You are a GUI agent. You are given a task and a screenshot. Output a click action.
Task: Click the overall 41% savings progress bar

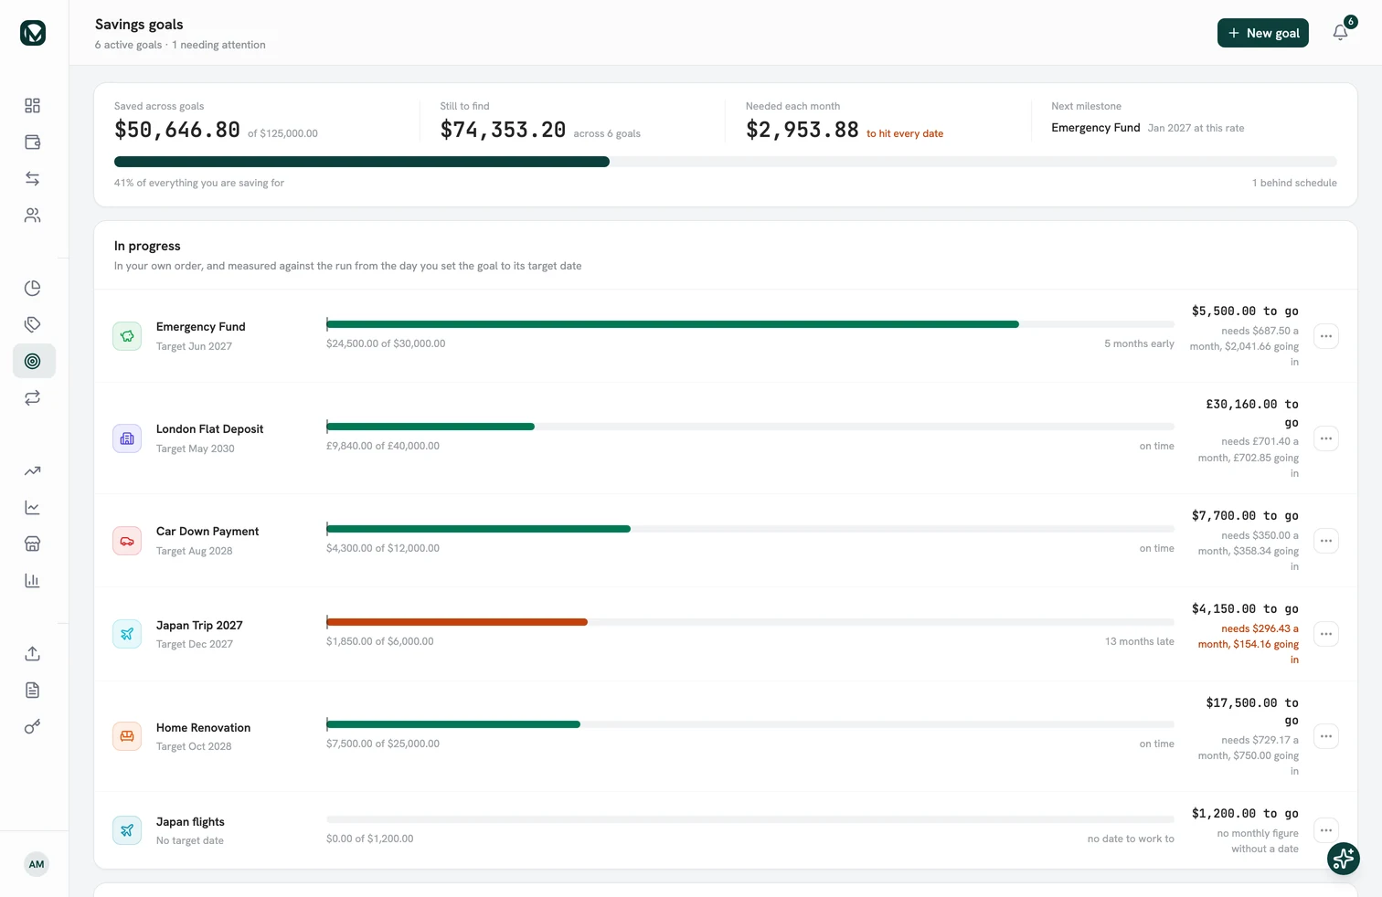726,162
